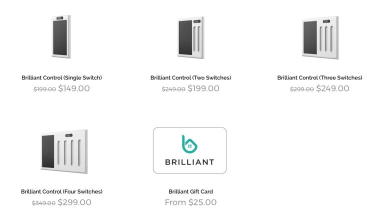
Task: Click the Brilliant Control (Four Switches) title
Action: click(62, 191)
